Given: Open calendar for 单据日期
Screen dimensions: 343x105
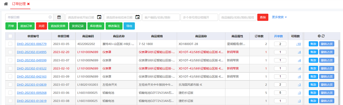Looking at the screenshot, I should point(59,17).
